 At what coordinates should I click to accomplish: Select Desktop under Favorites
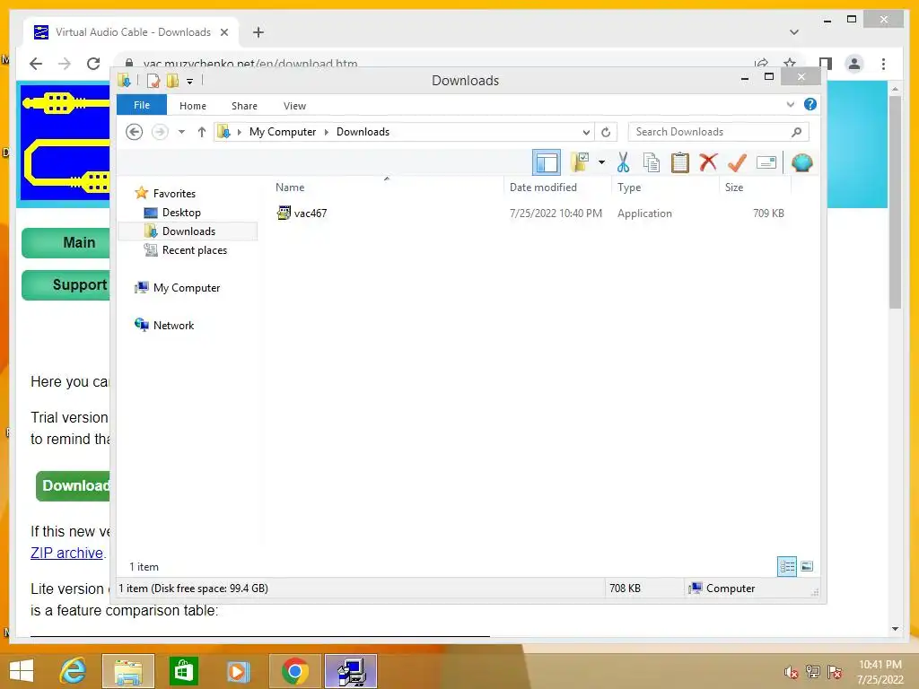181,212
